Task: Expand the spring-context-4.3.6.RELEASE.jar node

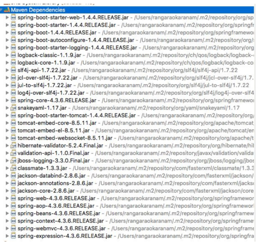Action: pyautogui.click(x=7, y=221)
